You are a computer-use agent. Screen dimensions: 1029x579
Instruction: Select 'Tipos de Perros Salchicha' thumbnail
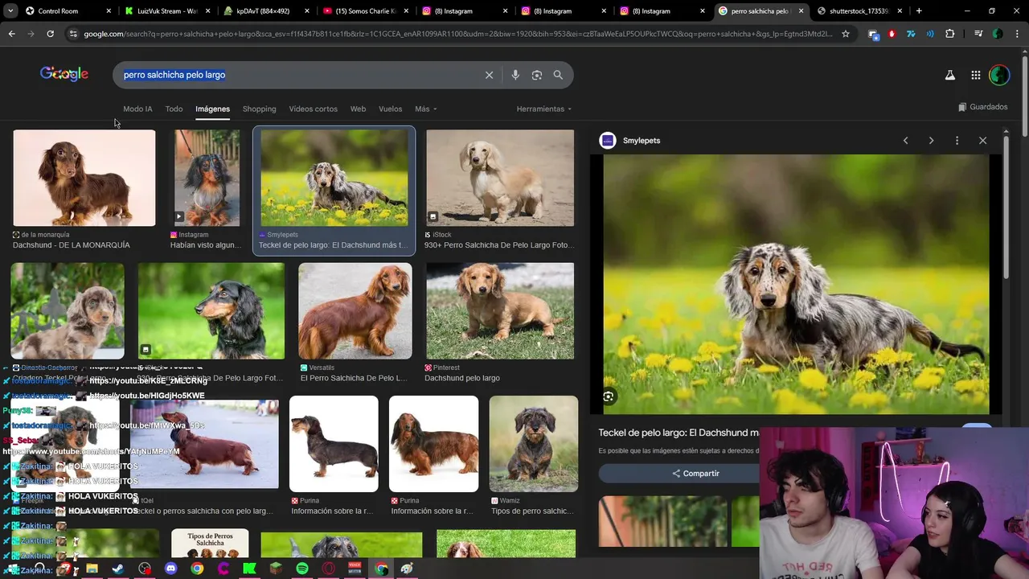(210, 544)
